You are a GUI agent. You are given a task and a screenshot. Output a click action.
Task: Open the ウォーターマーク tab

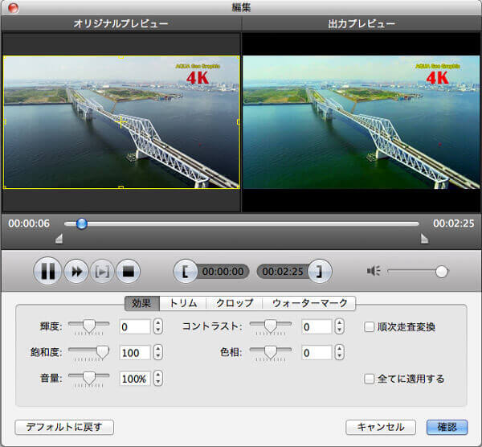coord(309,303)
